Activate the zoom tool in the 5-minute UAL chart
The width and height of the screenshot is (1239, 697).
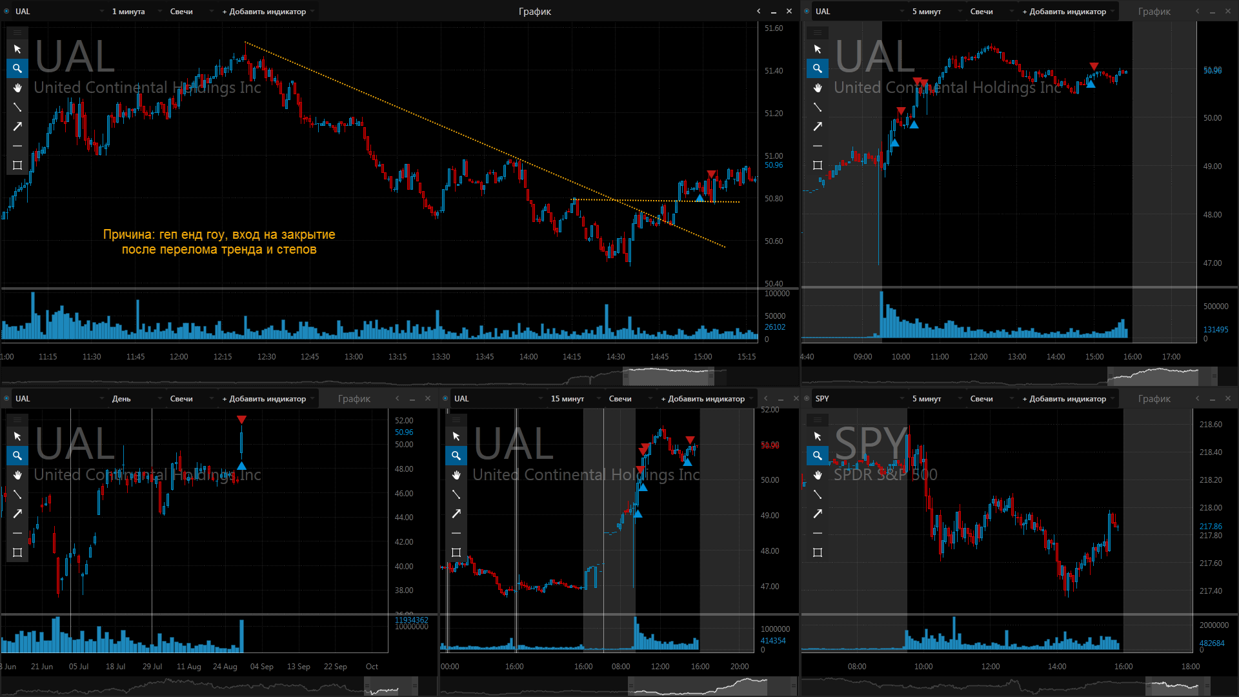[x=818, y=68]
